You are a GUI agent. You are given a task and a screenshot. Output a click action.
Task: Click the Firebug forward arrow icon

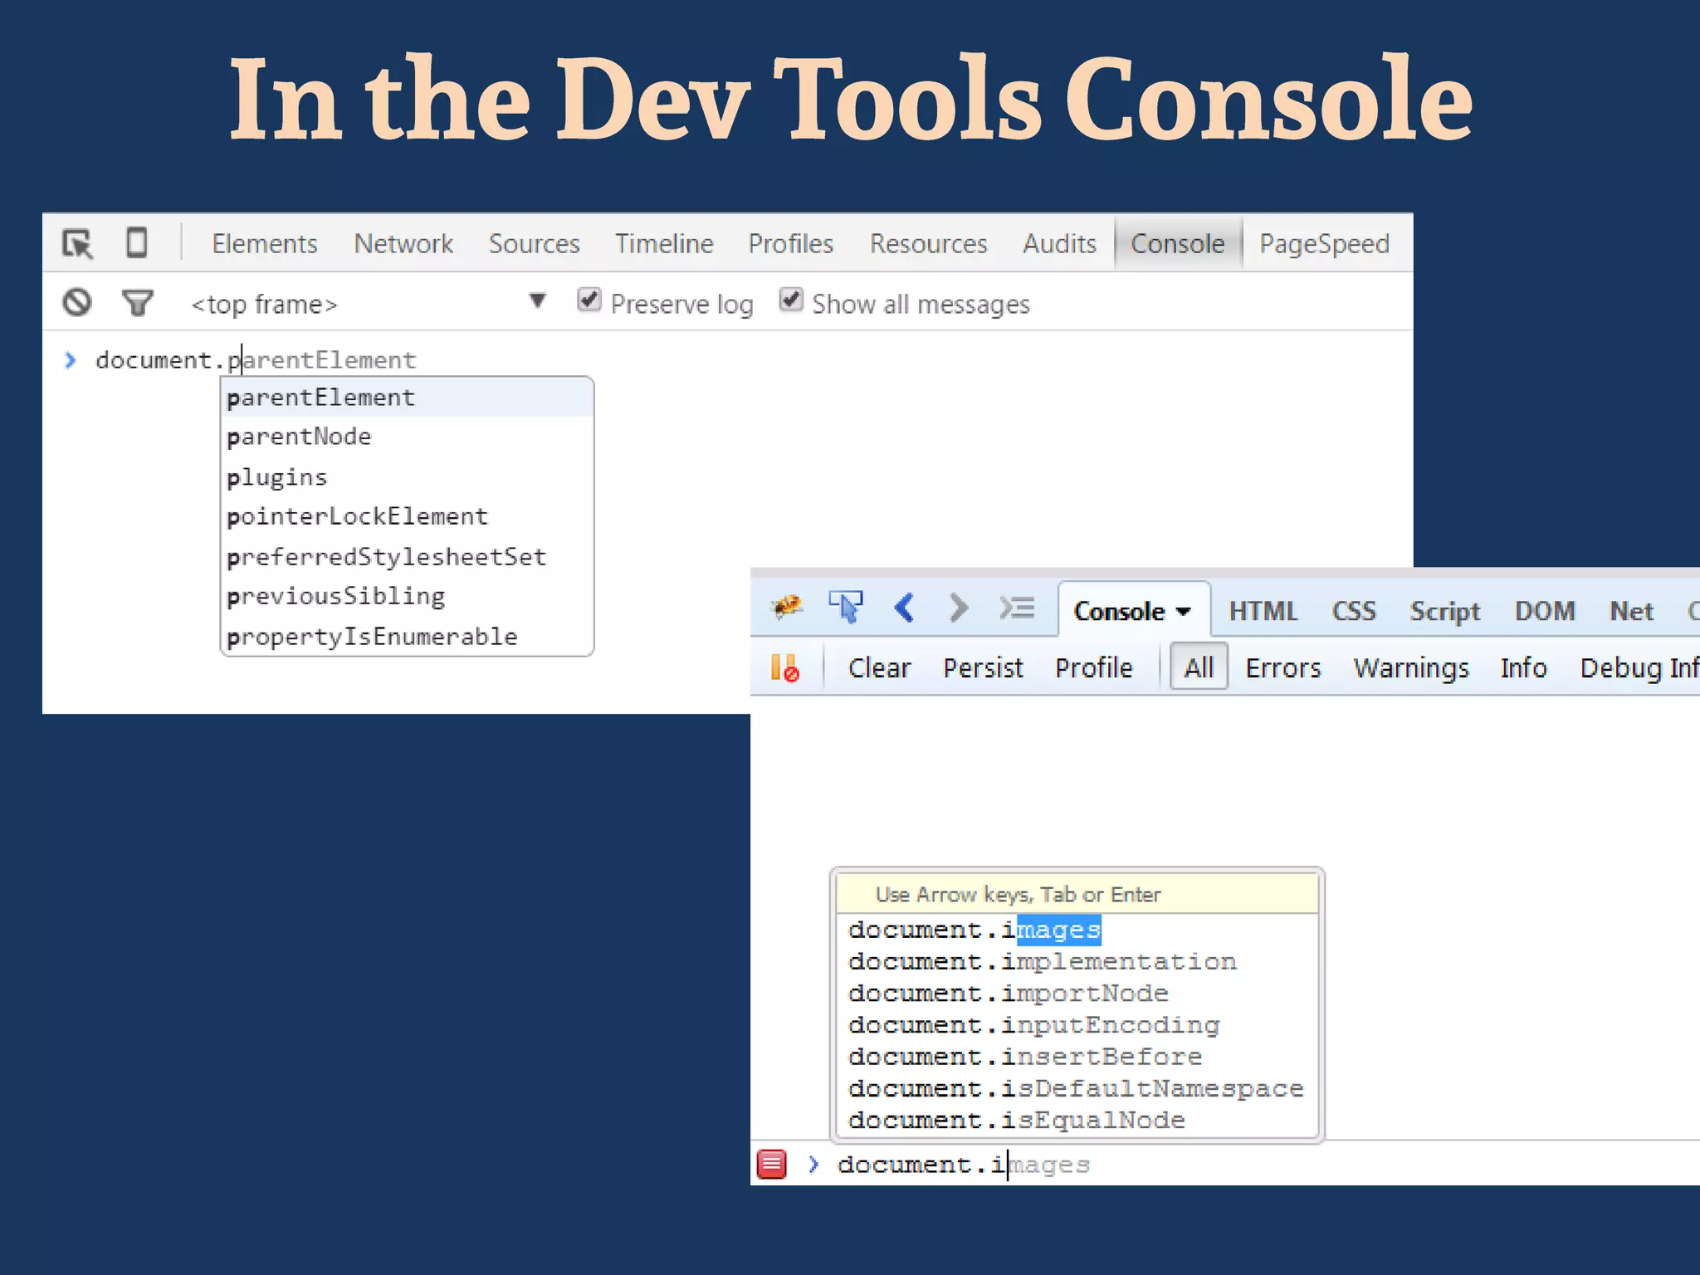click(x=959, y=608)
